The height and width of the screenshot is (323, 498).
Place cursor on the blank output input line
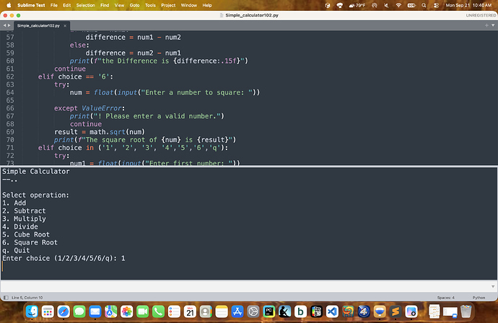click(x=249, y=266)
